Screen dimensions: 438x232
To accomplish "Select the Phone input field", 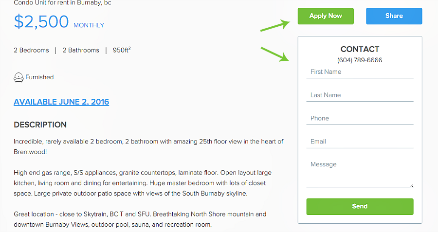I will tap(360, 118).
